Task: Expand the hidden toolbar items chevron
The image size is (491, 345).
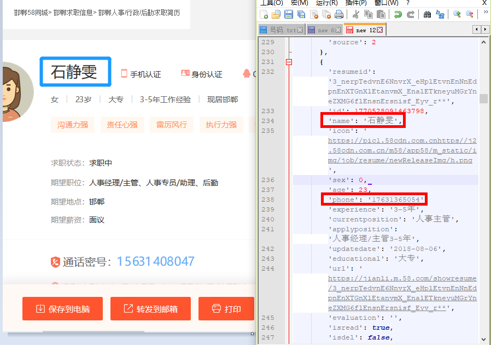Action: point(486,12)
